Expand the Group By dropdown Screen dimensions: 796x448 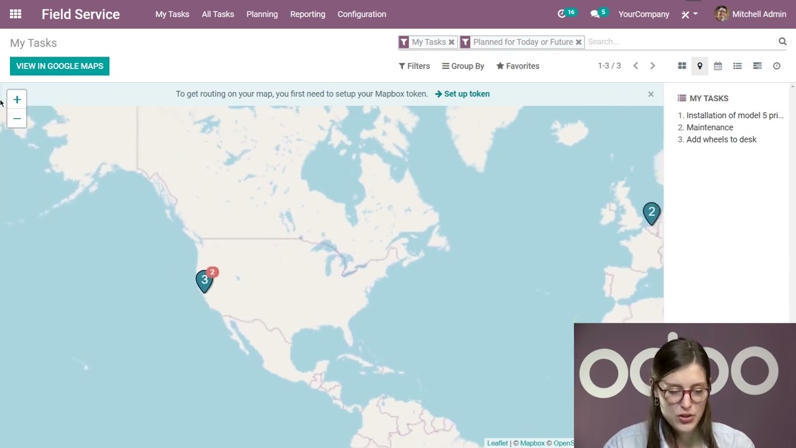pos(463,66)
